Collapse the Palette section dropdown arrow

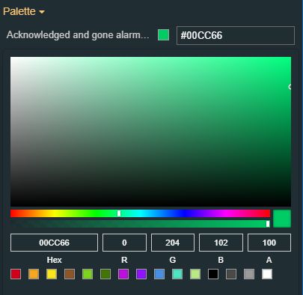(x=42, y=12)
